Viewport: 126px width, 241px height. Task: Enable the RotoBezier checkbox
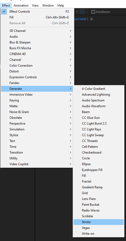click(93, 12)
